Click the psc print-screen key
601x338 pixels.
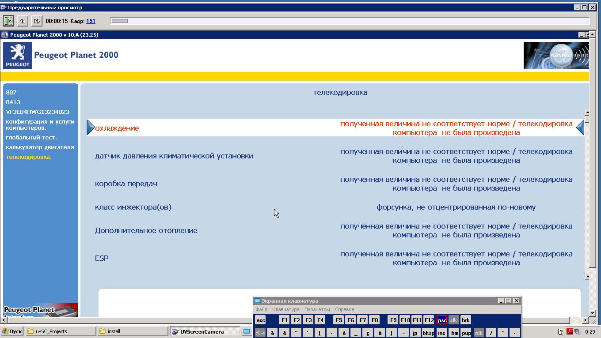click(x=442, y=320)
